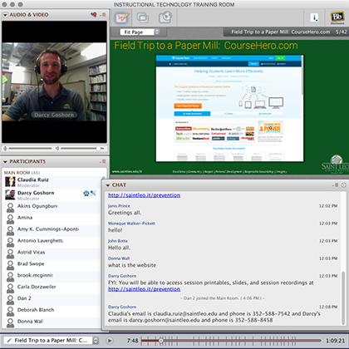Open the Field Trip page selector dropdown

click(x=52, y=340)
